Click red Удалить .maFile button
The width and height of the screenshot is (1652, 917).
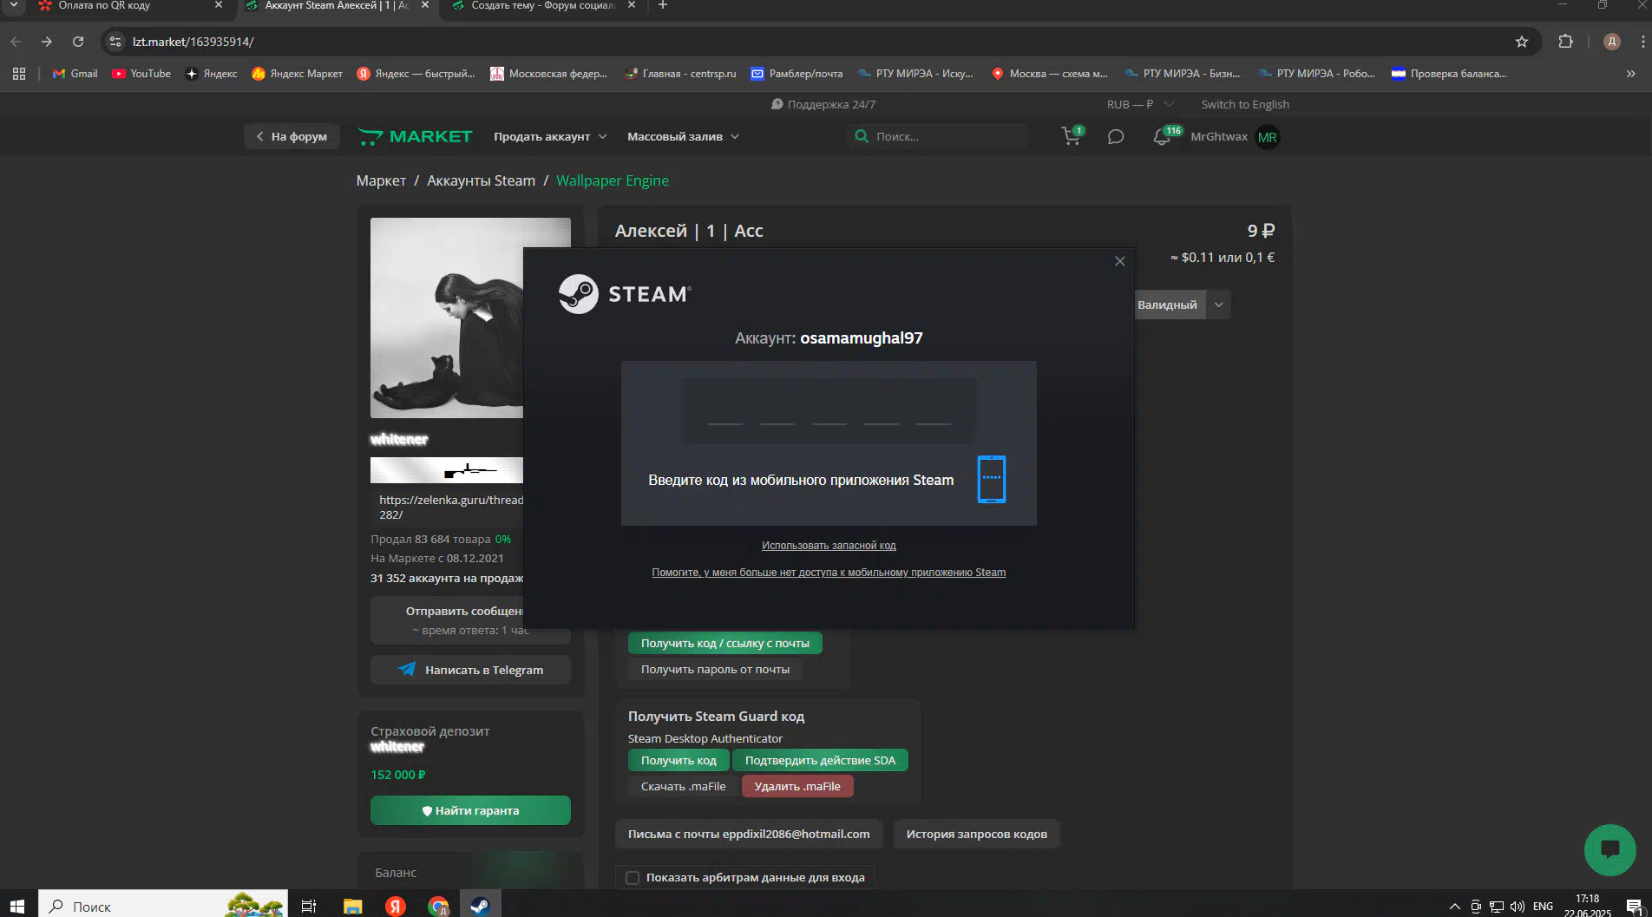pyautogui.click(x=797, y=786)
